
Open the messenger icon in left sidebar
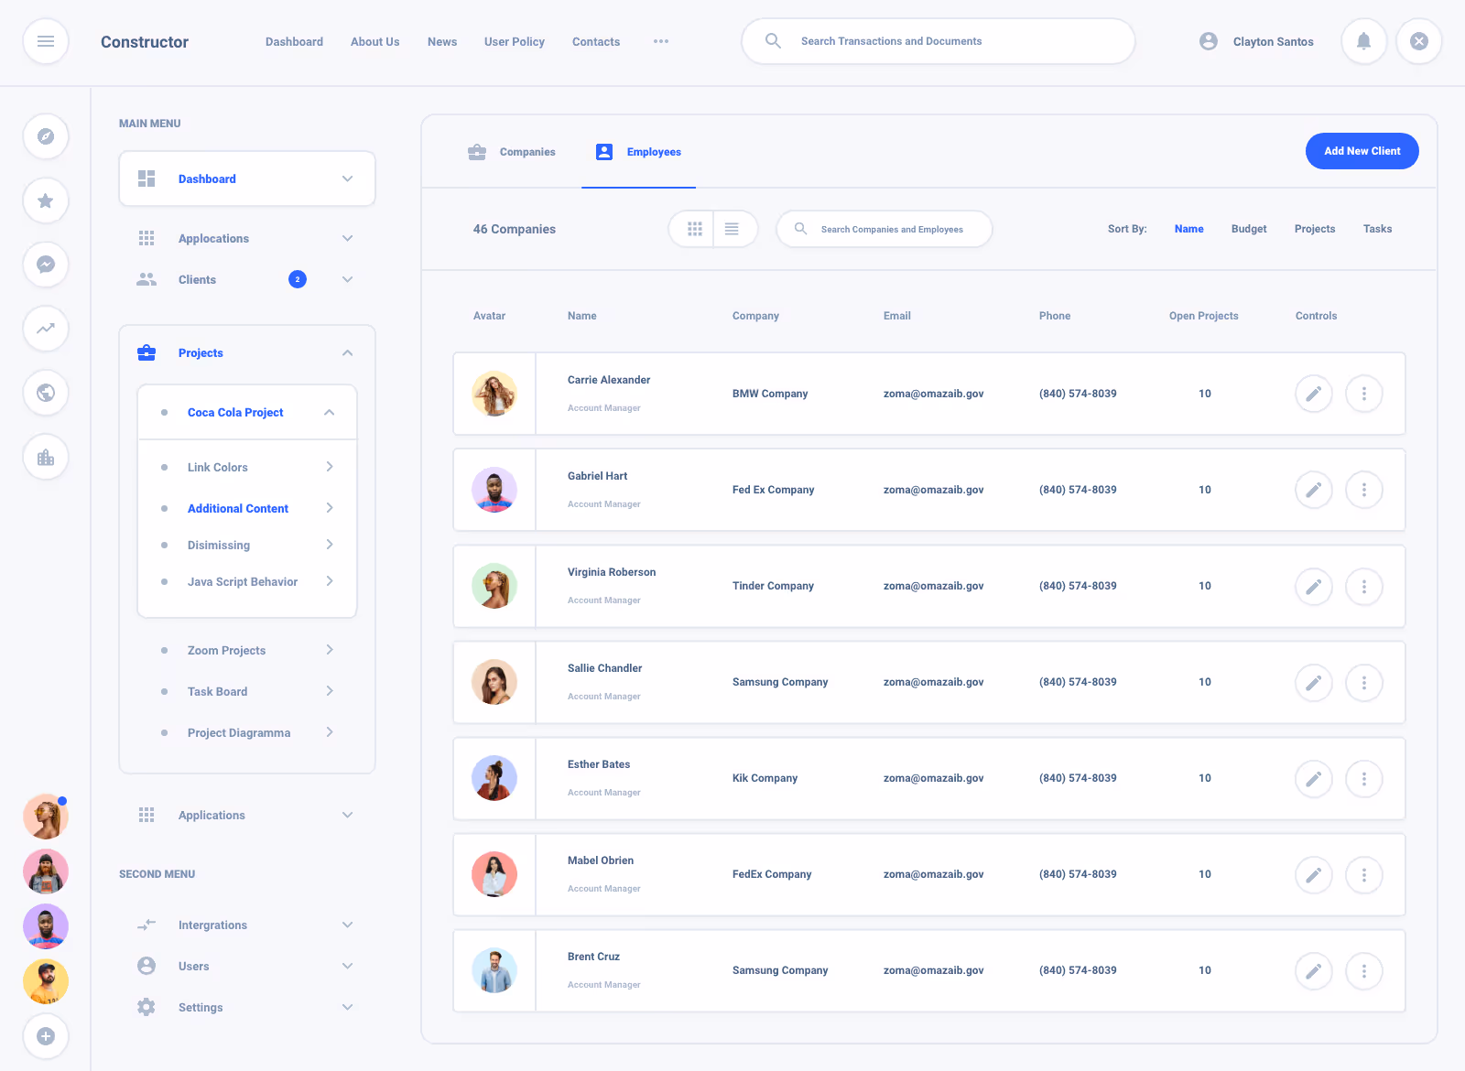46,265
